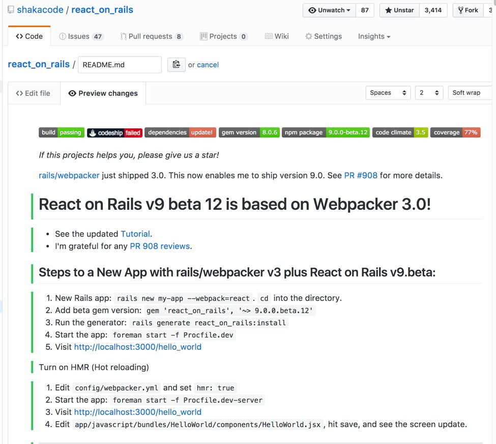The image size is (496, 444).
Task: Click heading "React on Rails v9 beta 12"
Action: [130, 204]
